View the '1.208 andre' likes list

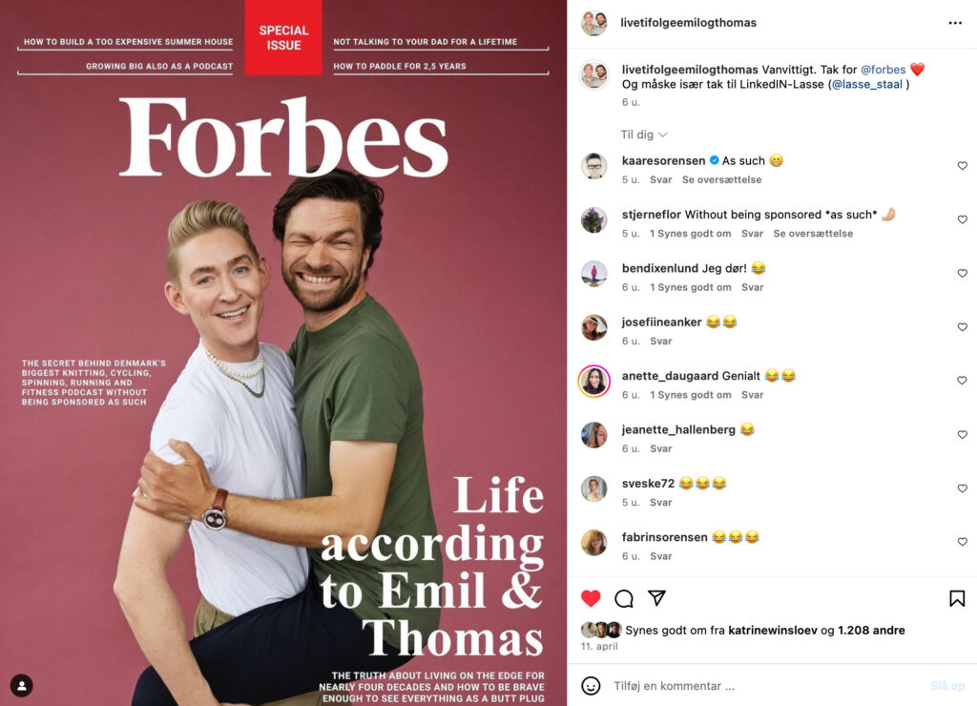[871, 630]
